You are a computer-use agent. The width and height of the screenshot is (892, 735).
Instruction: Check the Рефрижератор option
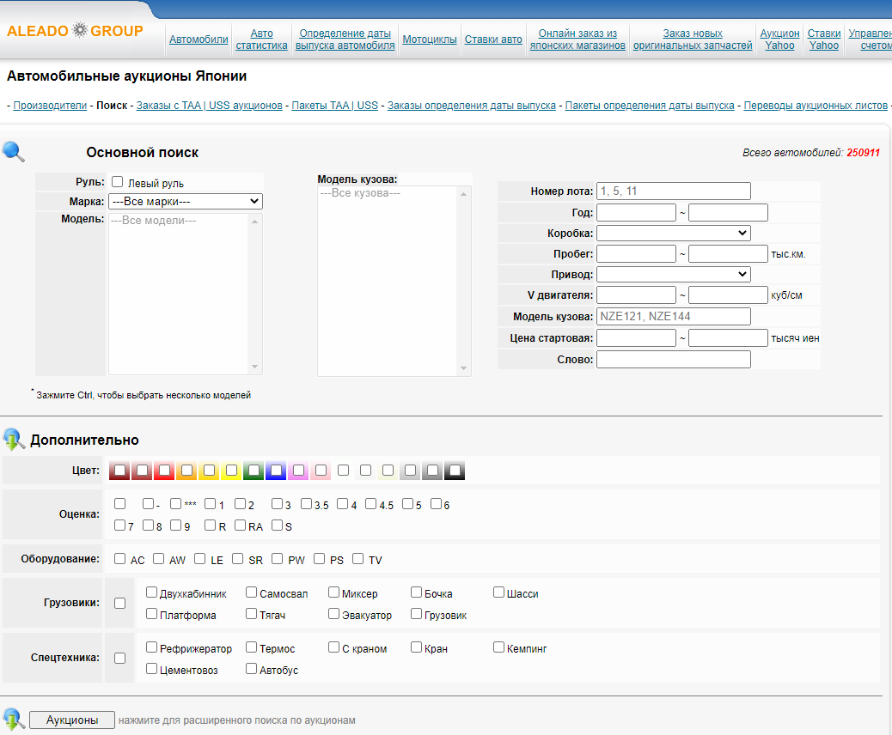pos(151,647)
